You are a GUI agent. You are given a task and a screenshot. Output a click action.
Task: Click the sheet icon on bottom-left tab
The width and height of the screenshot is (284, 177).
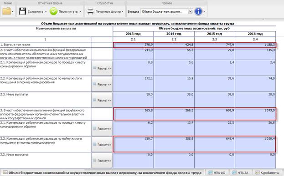coord(5,172)
